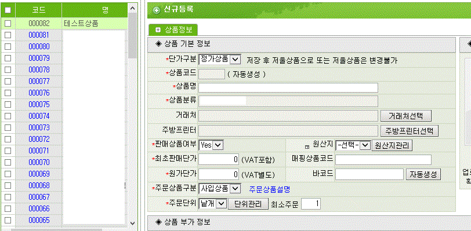471x231 pixels.
Task: Check the box for row 000076
Action: pyautogui.click(x=8, y=93)
